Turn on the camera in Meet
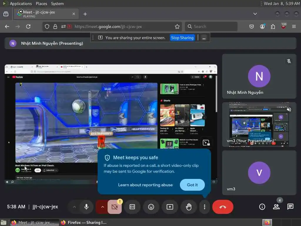Image resolution: width=301 pixels, height=226 pixels. pos(115,207)
